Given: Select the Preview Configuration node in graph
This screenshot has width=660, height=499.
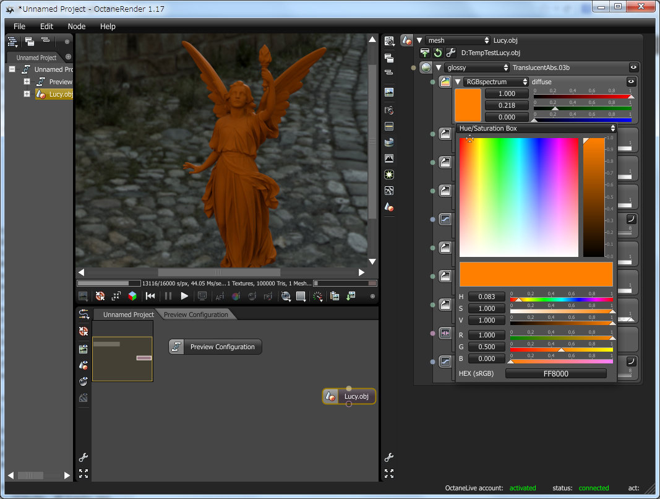Looking at the screenshot, I should pos(215,347).
